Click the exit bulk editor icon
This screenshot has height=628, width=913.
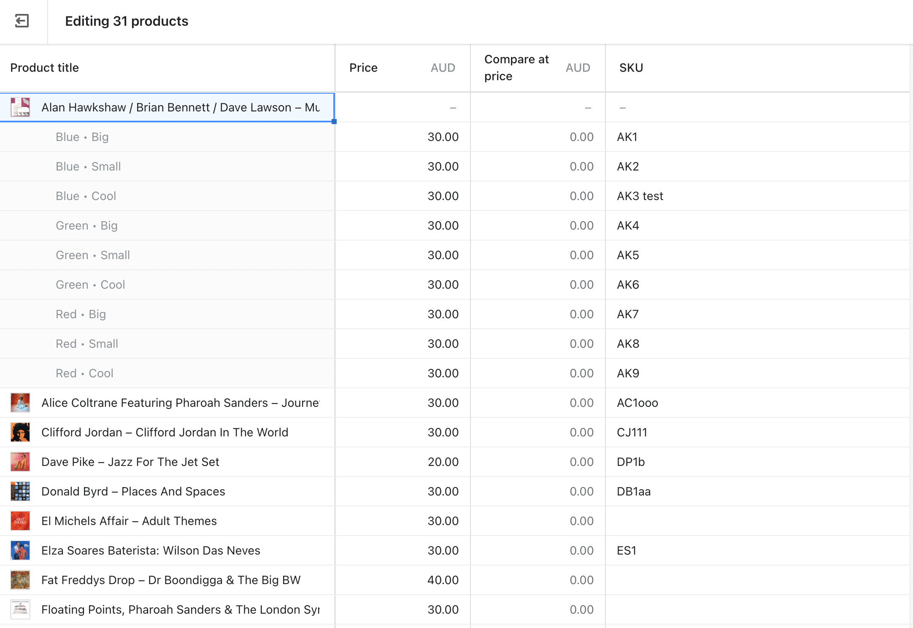coord(22,20)
